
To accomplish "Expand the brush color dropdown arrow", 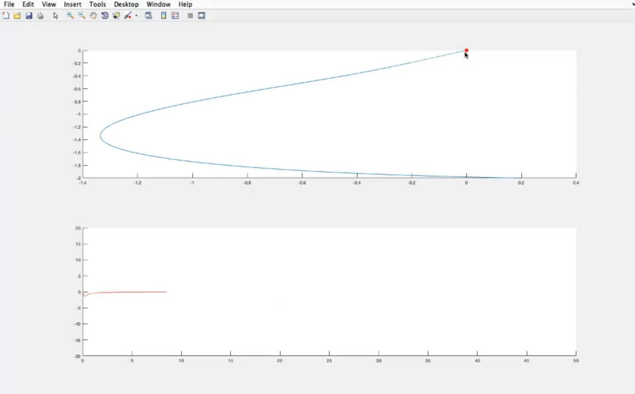I will pos(136,15).
